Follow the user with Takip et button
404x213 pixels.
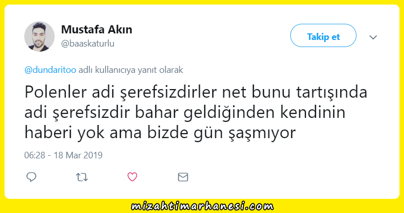pyautogui.click(x=324, y=35)
